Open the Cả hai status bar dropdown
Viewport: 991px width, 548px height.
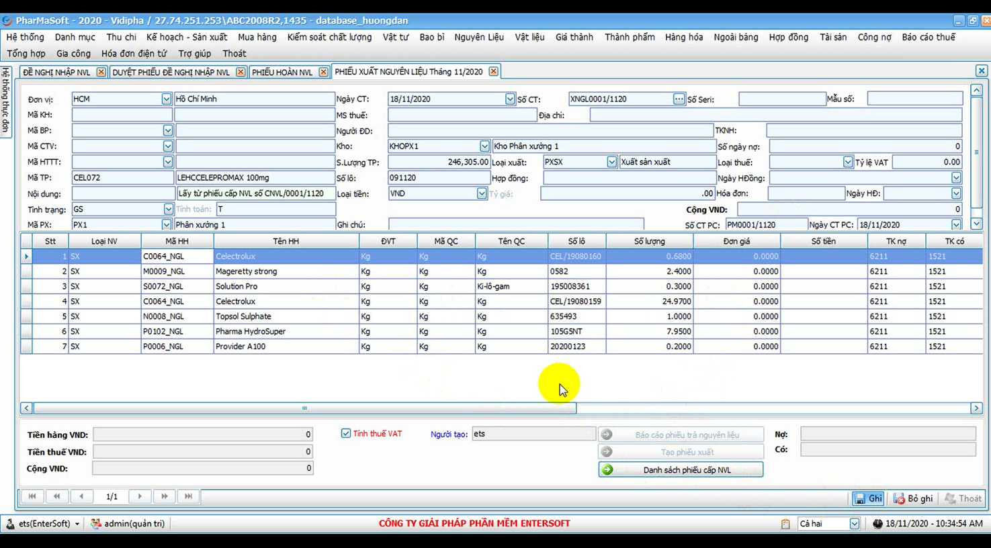pyautogui.click(x=856, y=522)
